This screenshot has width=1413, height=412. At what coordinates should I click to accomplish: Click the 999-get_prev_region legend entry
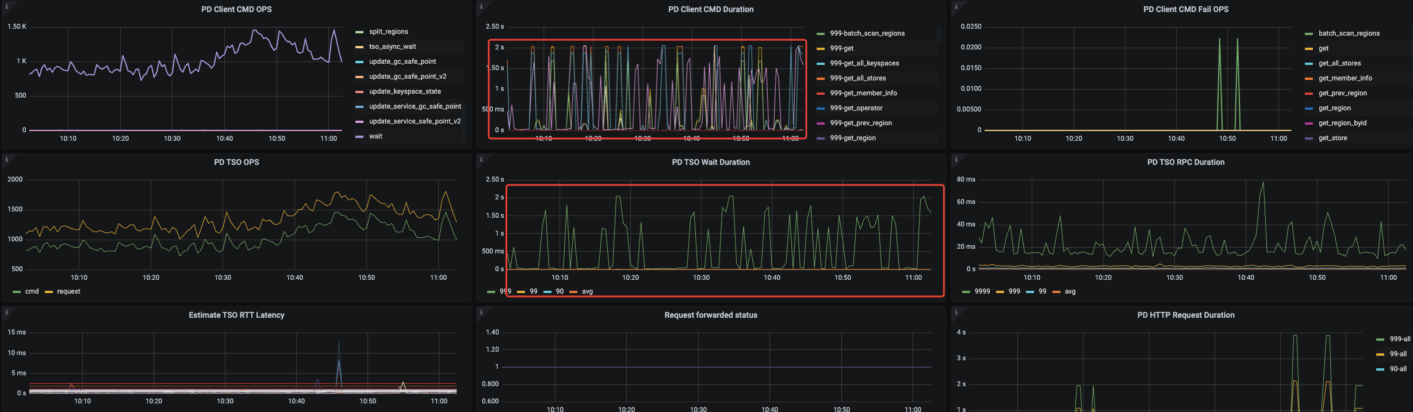tap(861, 123)
